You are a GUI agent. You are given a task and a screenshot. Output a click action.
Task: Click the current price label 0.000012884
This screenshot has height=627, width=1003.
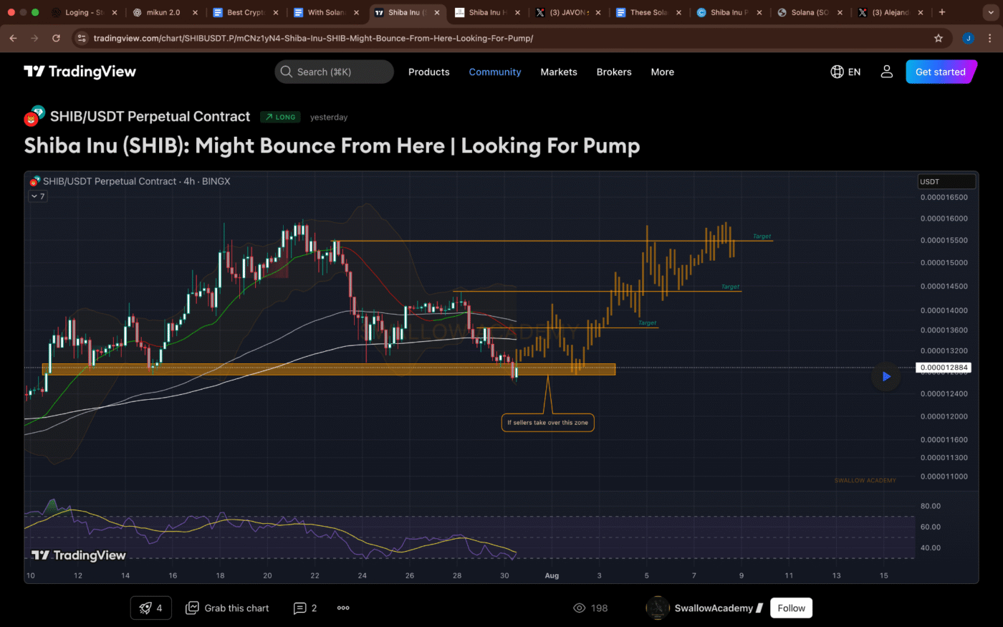pos(944,368)
